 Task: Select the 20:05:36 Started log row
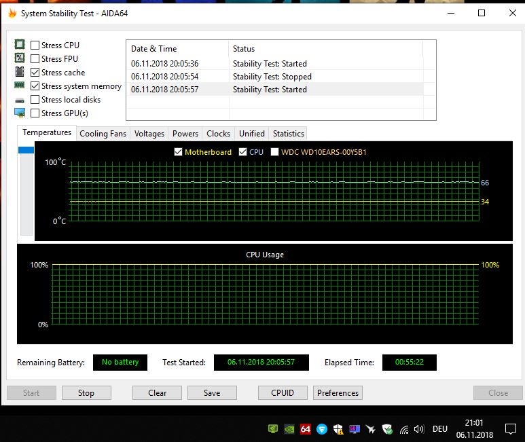(274, 64)
